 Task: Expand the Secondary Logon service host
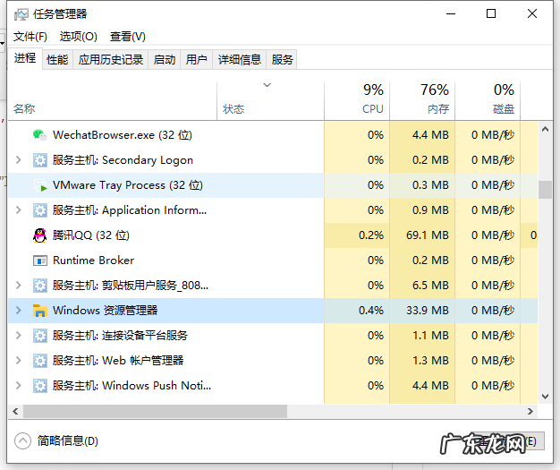19,160
